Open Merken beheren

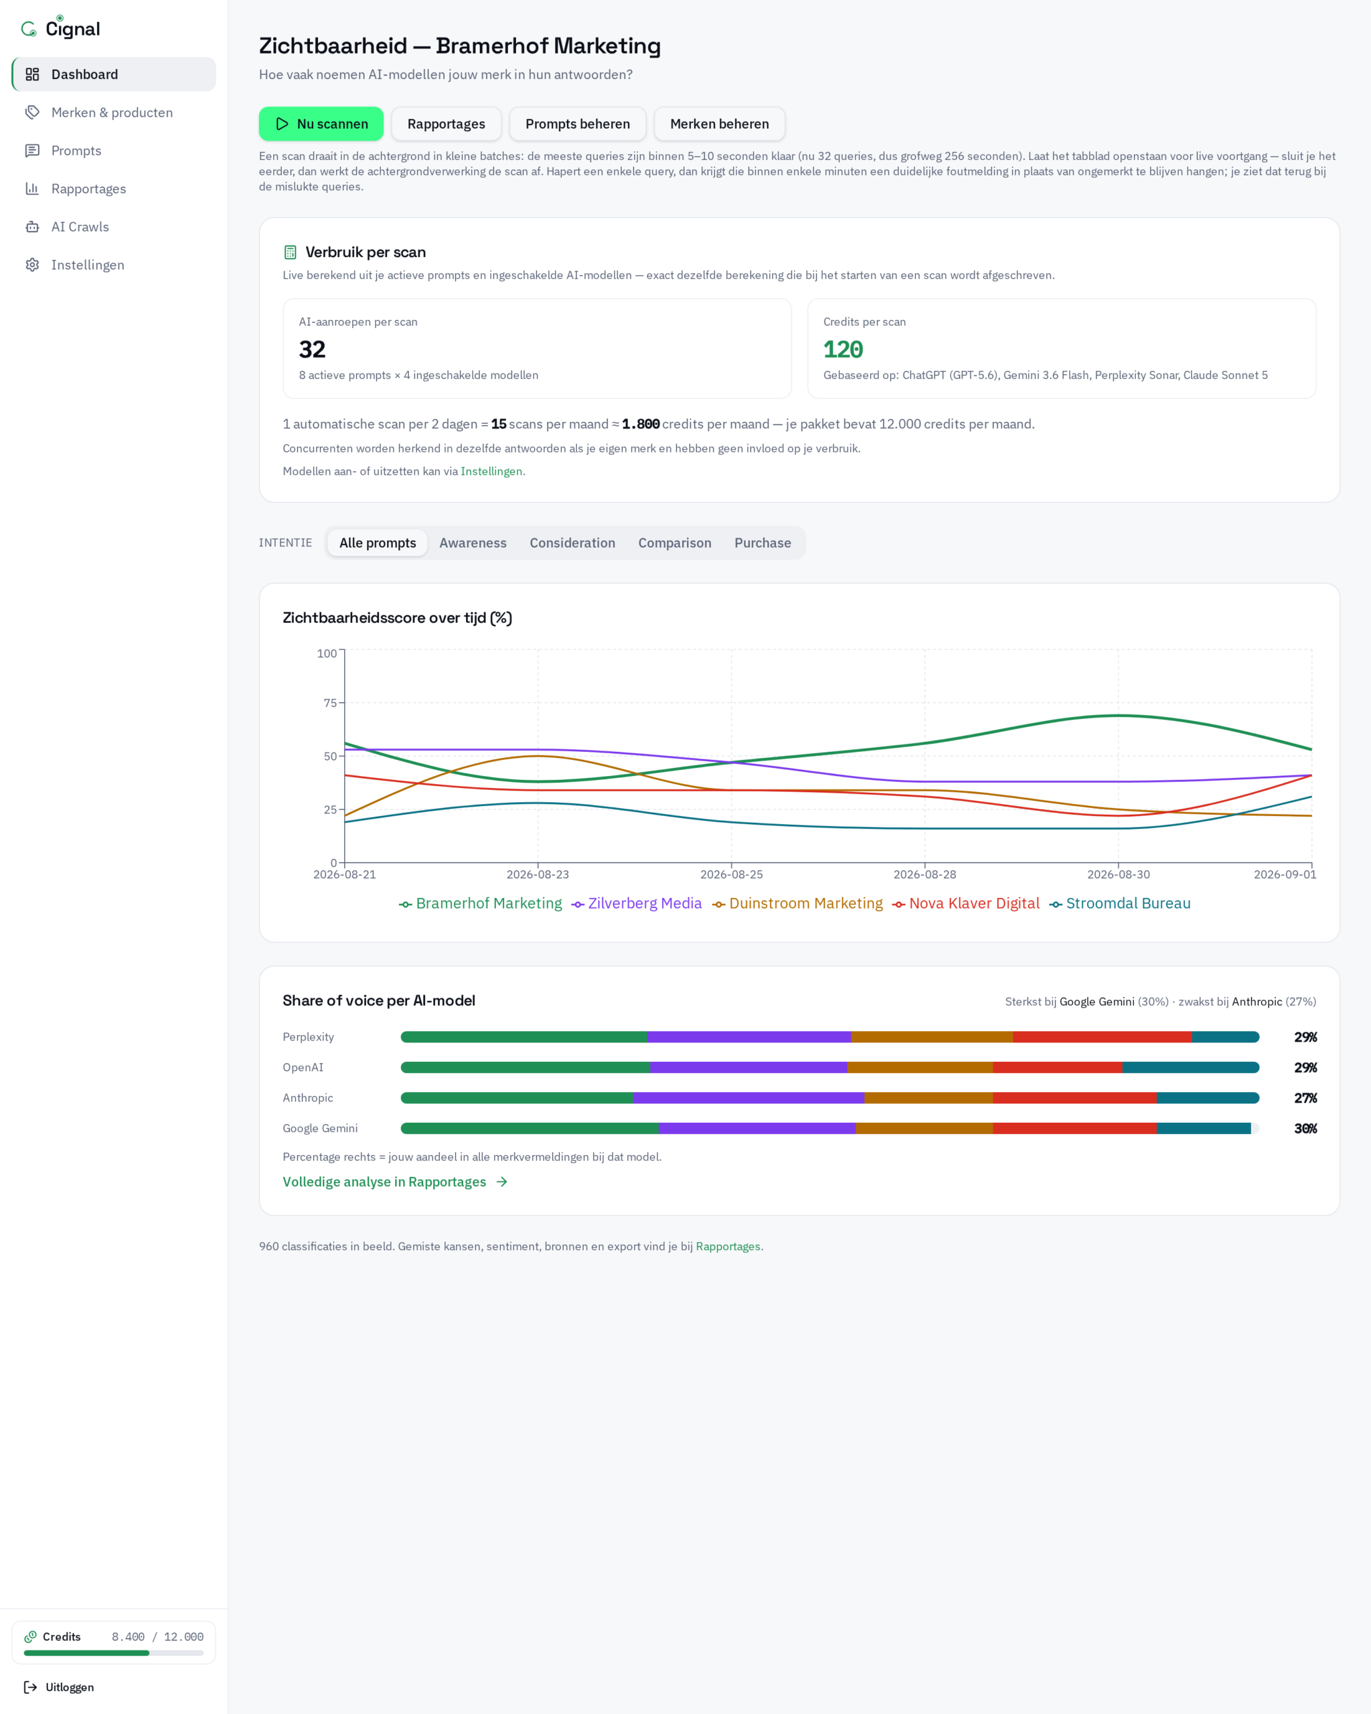click(719, 124)
